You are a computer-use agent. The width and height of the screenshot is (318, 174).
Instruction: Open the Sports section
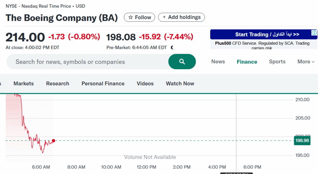pyautogui.click(x=277, y=62)
